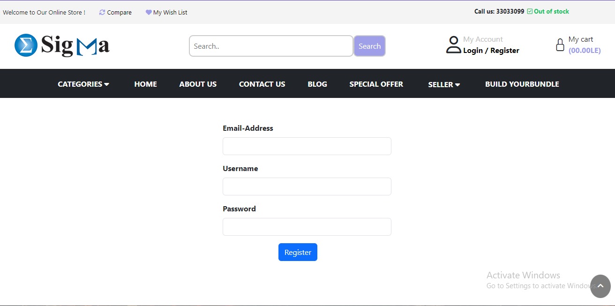Open BUILD YOURBUNDLE from the navigation

point(522,84)
